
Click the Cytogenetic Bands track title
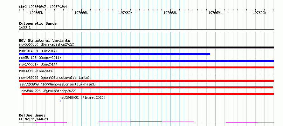(x=38, y=23)
